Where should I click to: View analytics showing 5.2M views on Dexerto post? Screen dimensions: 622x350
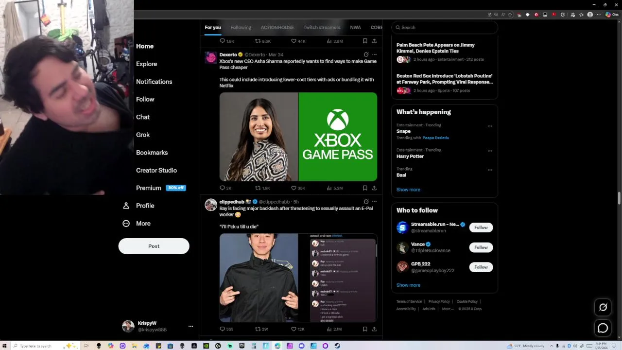point(334,188)
